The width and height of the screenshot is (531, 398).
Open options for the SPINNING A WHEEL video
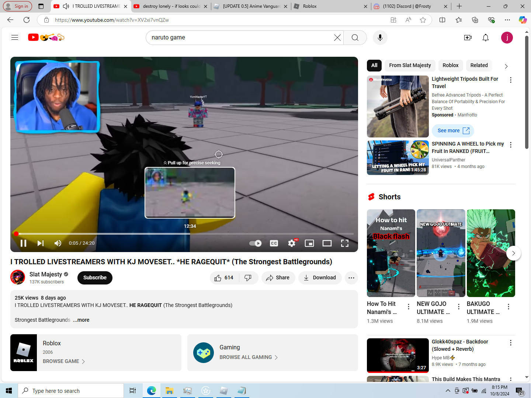(511, 145)
